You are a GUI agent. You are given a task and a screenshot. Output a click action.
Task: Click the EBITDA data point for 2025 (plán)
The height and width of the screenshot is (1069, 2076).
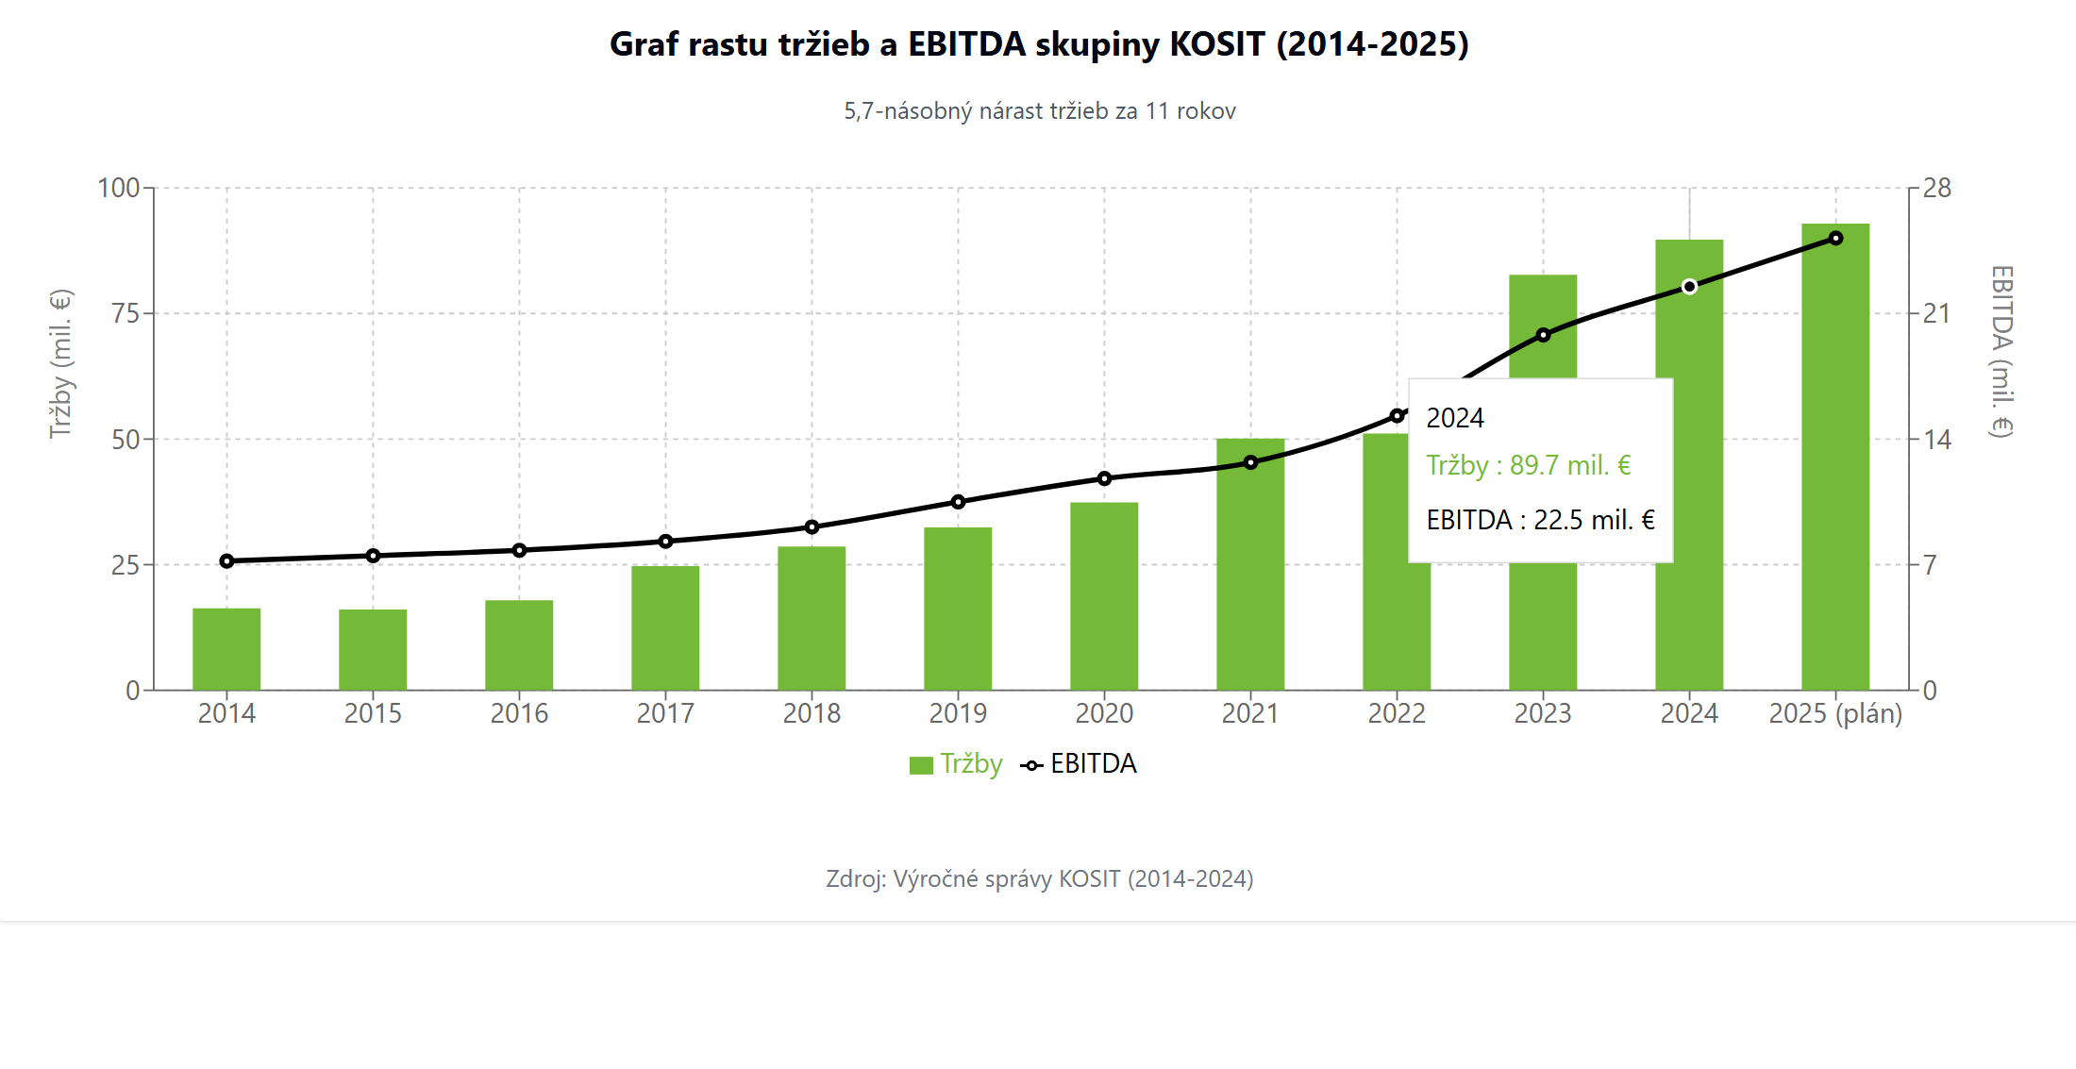[1835, 239]
